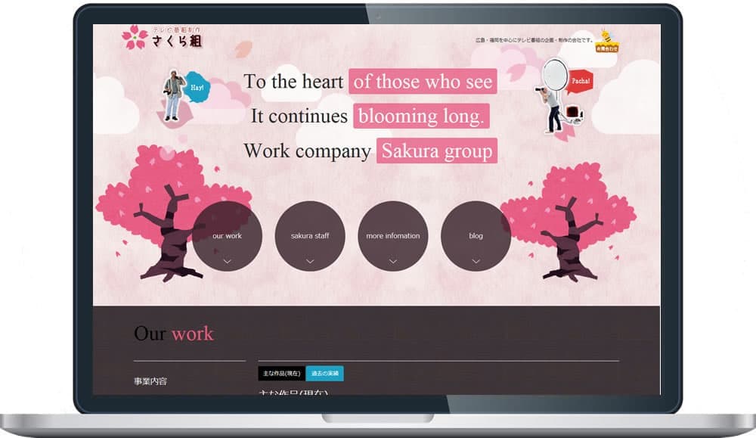Open the 'sakura staff' circle menu

coord(310,235)
